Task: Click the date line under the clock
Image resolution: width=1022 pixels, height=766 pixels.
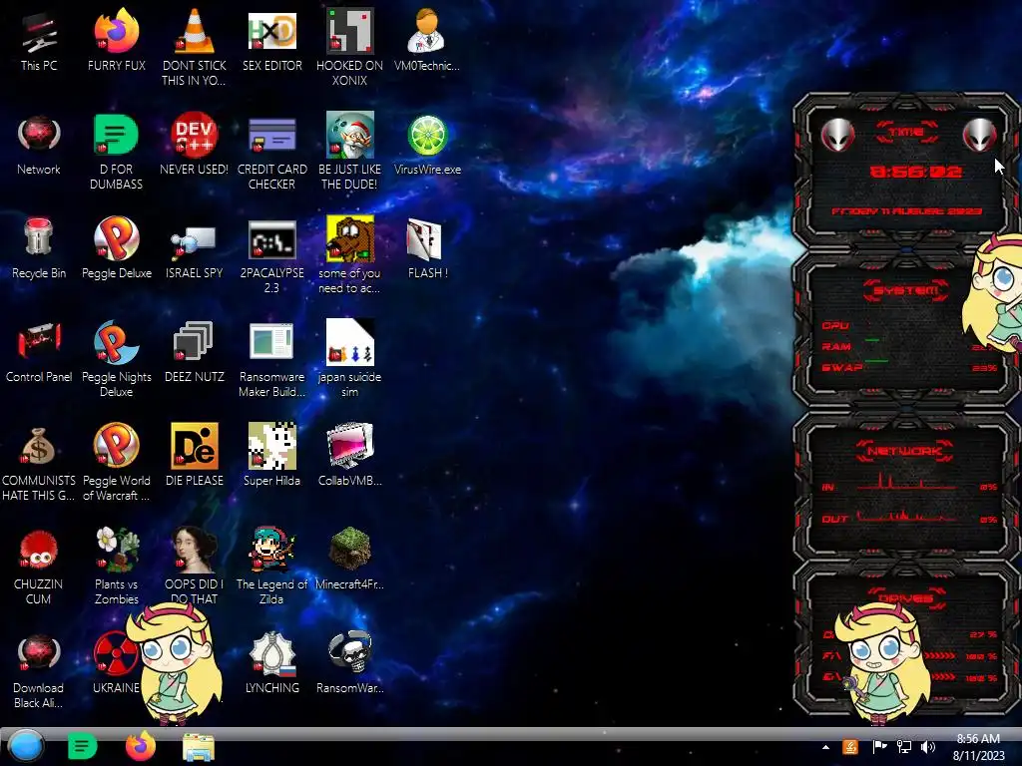Action: tap(906, 211)
